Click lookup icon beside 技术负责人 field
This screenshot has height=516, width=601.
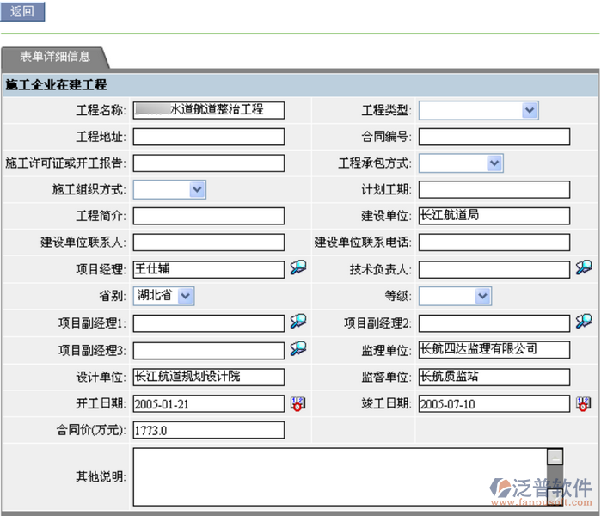click(x=584, y=268)
